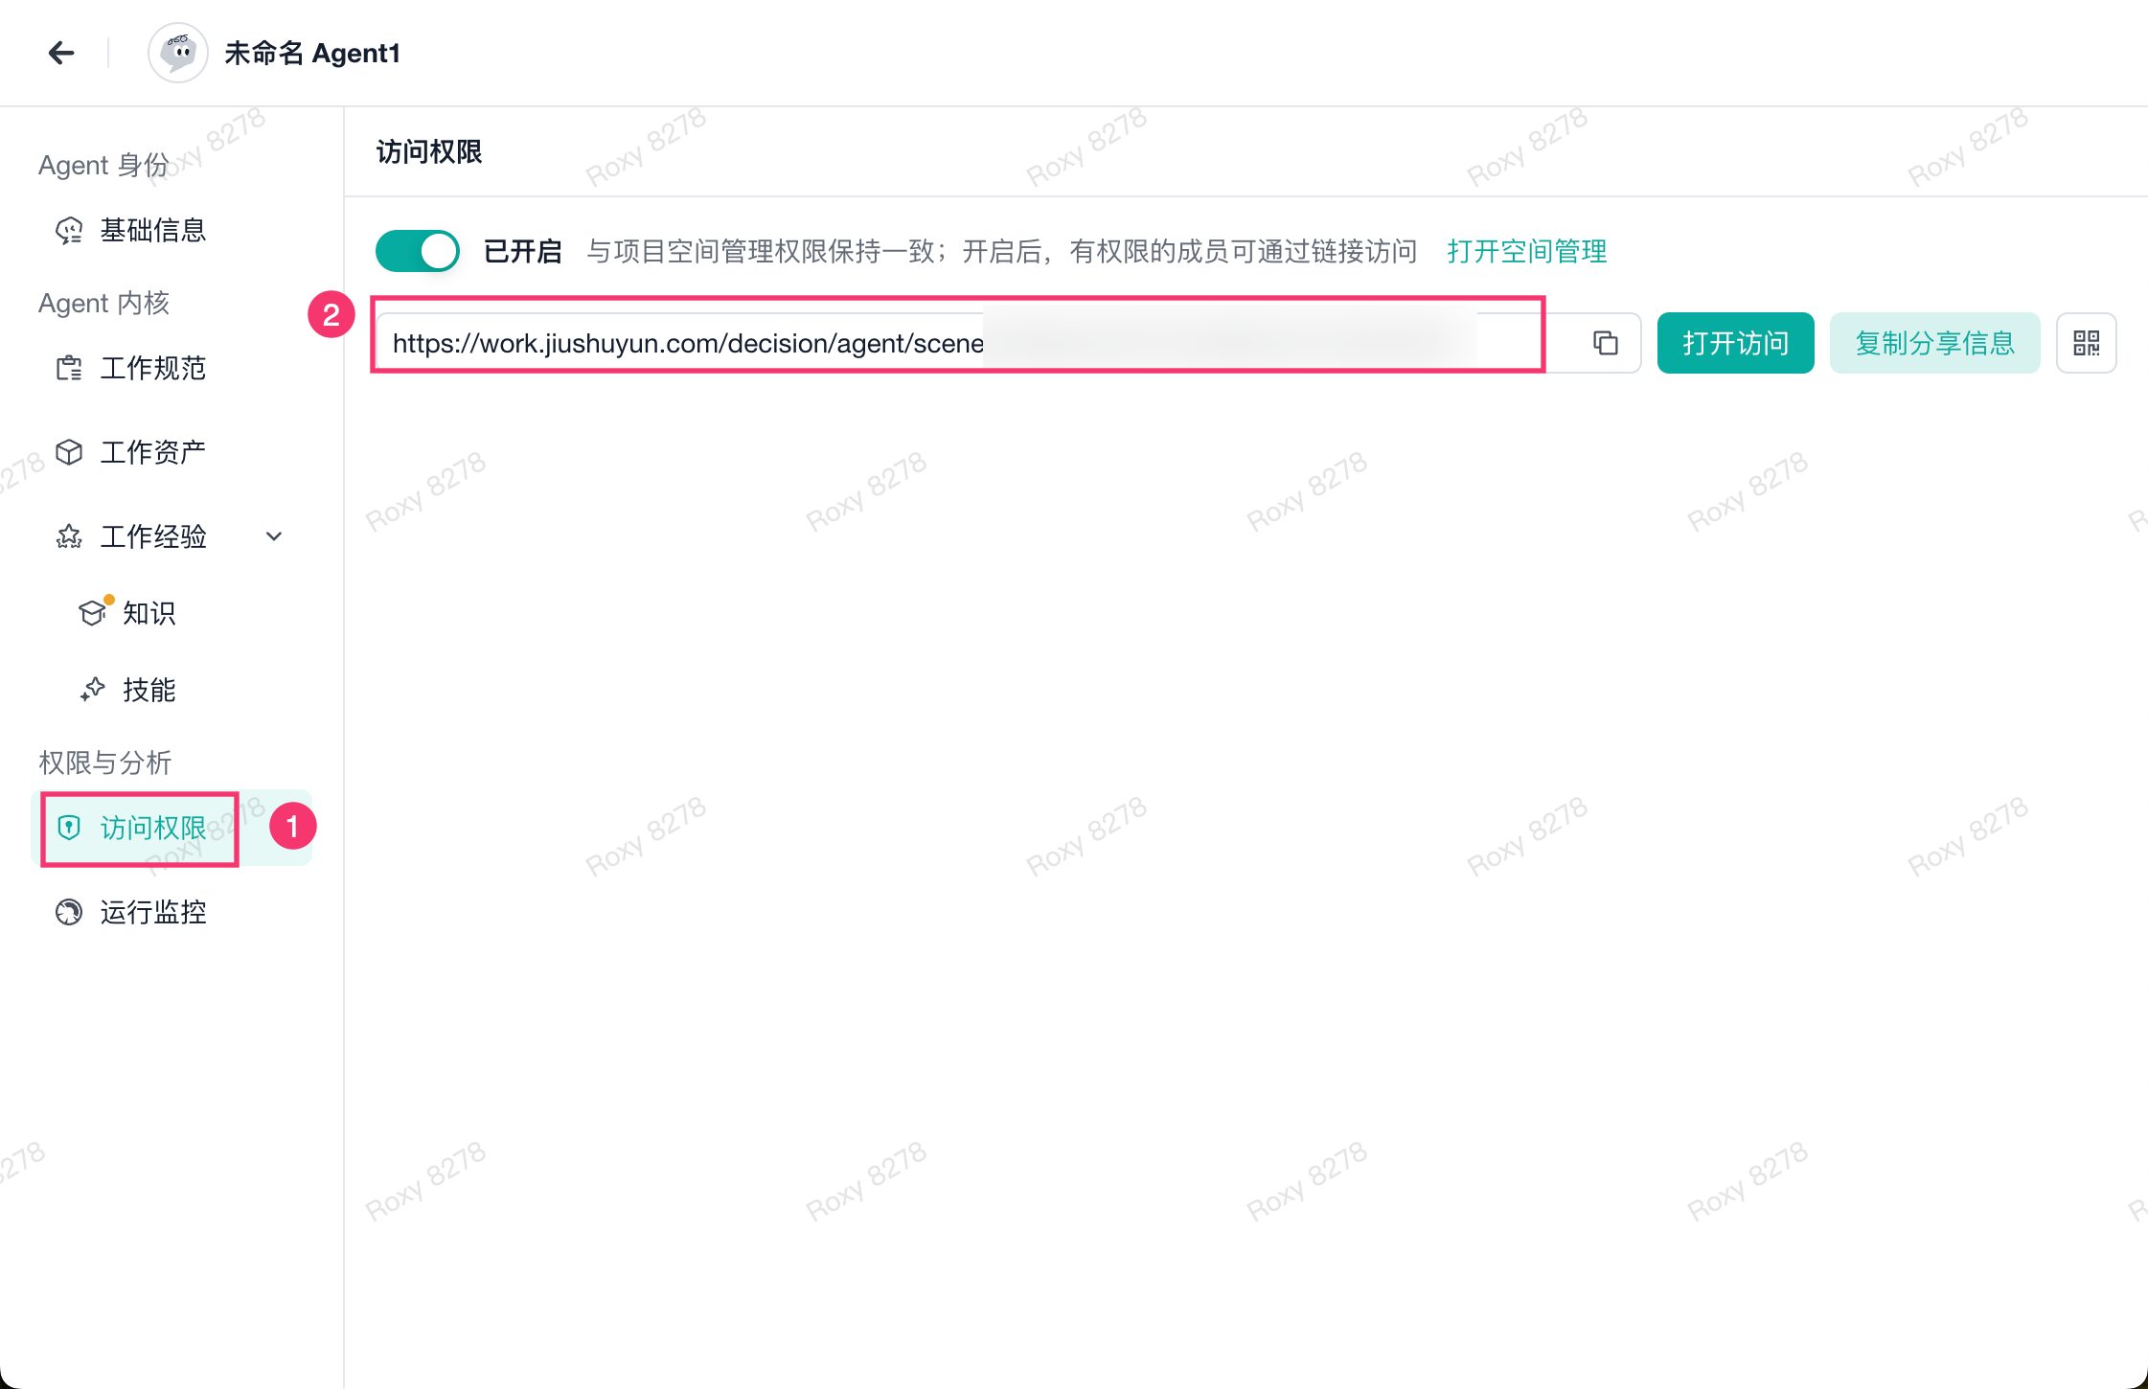
Task: Click the 工作经验 stars icon
Action: (69, 536)
